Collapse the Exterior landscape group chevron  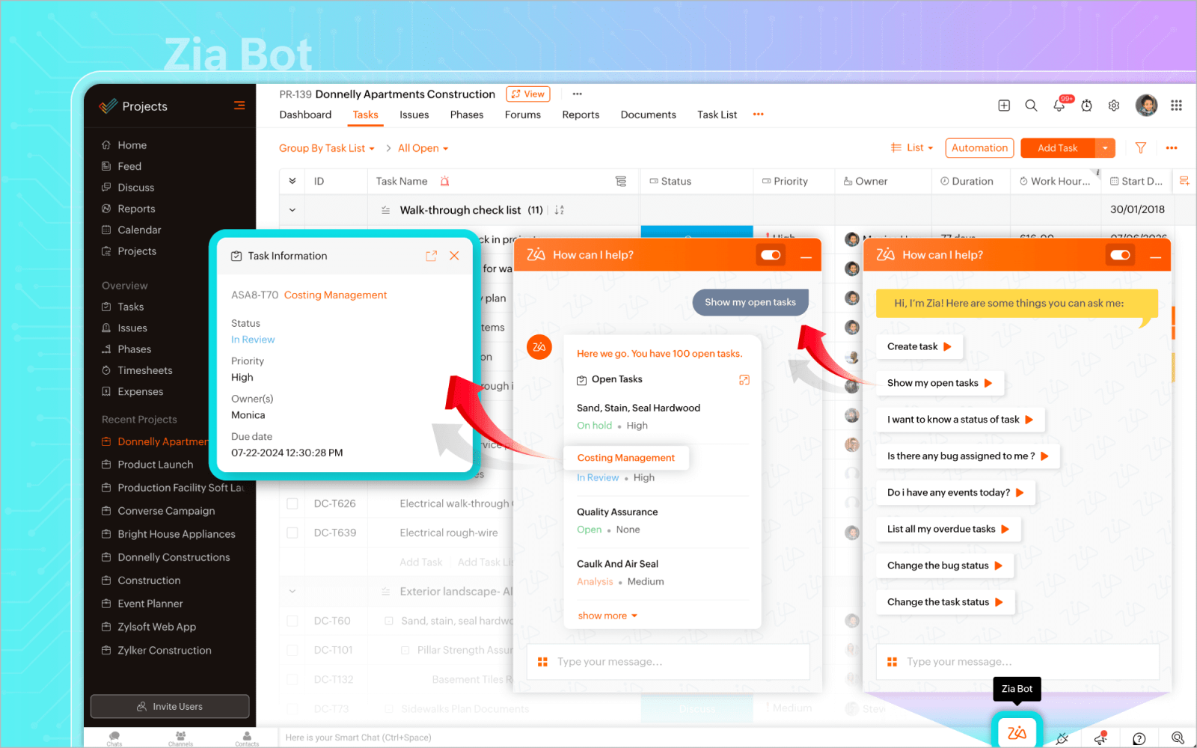point(293,592)
